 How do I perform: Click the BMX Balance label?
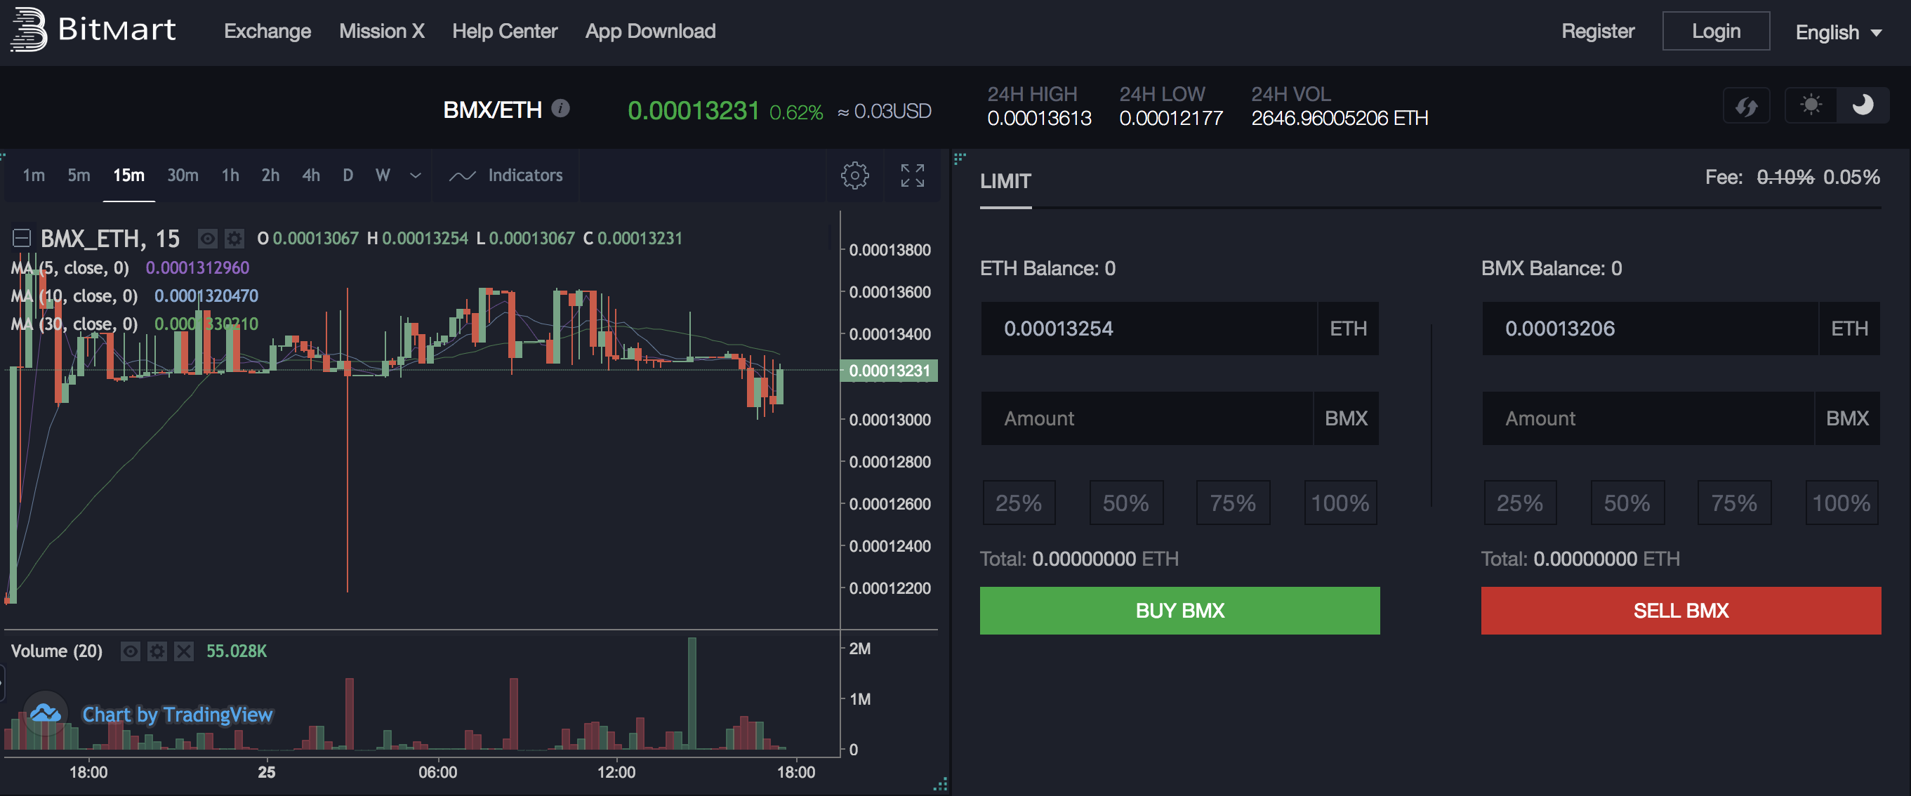pos(1552,269)
